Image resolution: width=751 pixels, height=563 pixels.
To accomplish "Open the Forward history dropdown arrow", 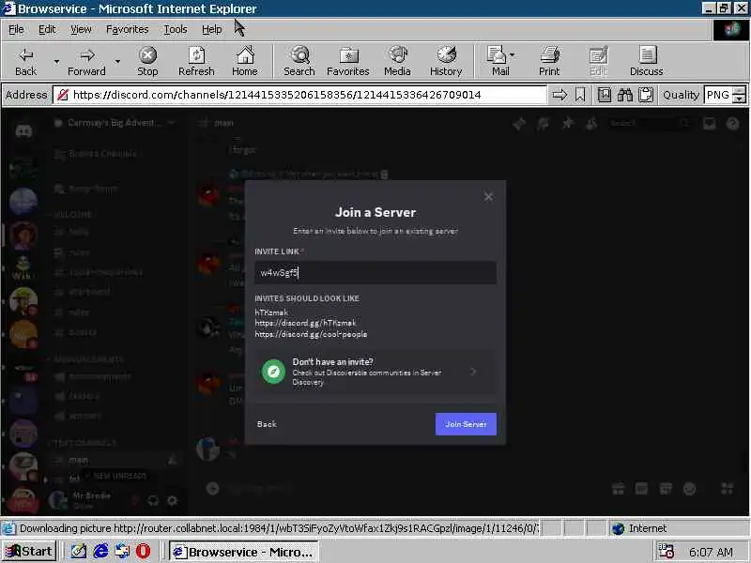I will pos(117,62).
